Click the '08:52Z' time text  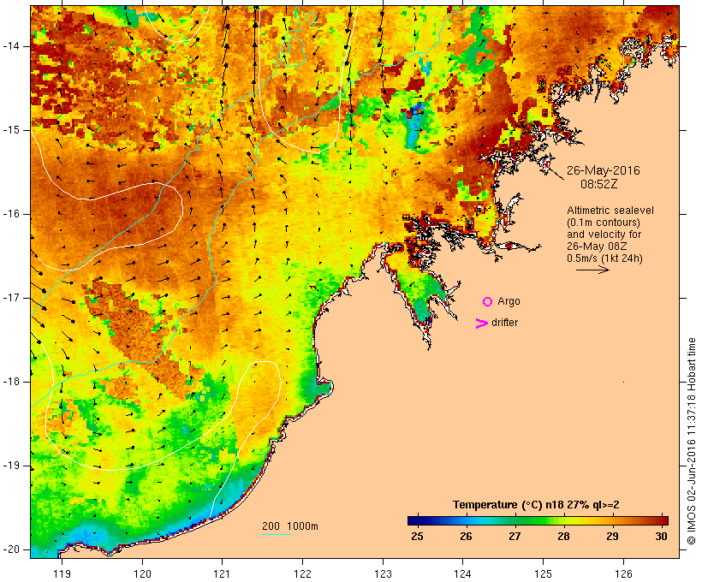click(x=599, y=184)
